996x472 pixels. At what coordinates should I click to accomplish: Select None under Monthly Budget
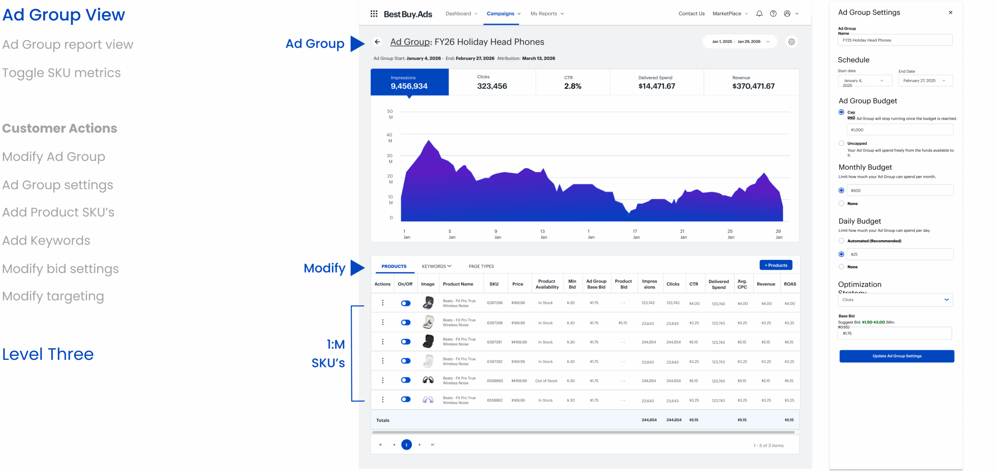841,204
